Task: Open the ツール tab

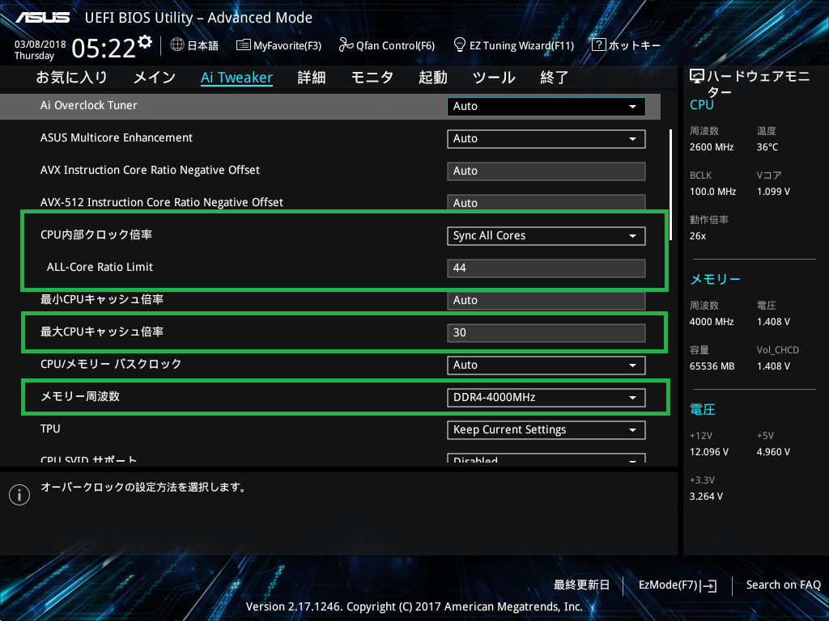Action: pos(494,78)
